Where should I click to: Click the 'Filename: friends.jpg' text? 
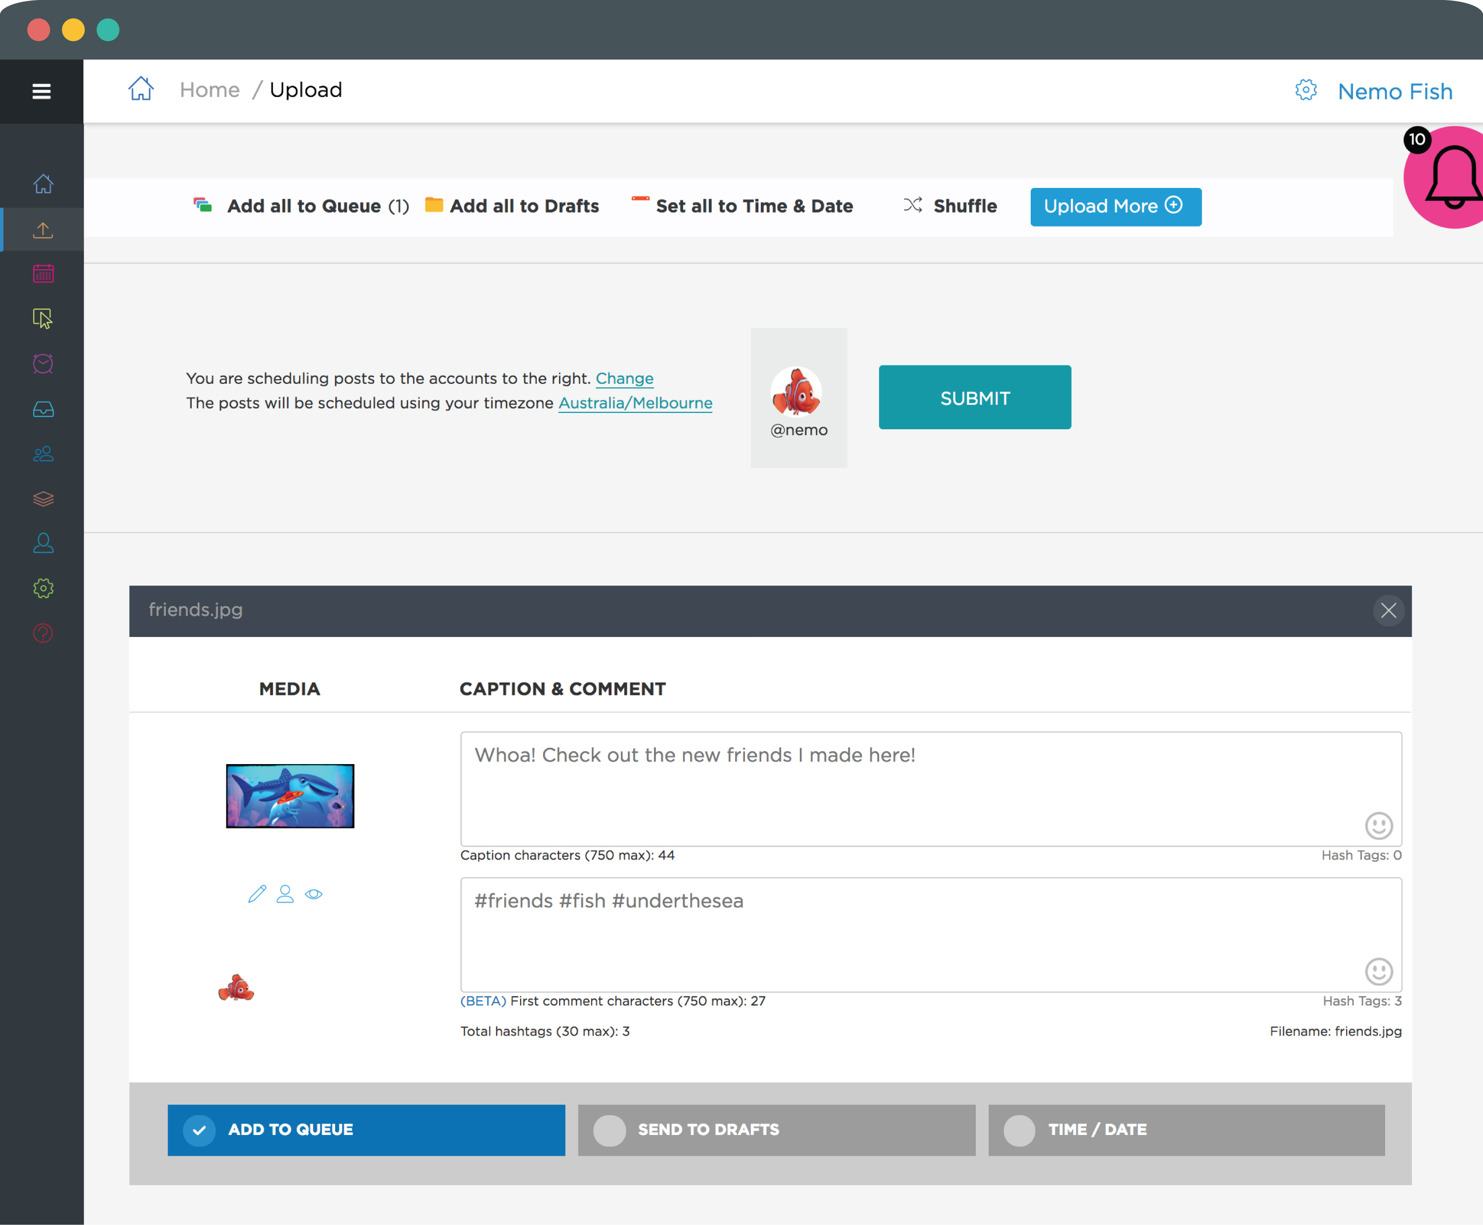coord(1336,1032)
